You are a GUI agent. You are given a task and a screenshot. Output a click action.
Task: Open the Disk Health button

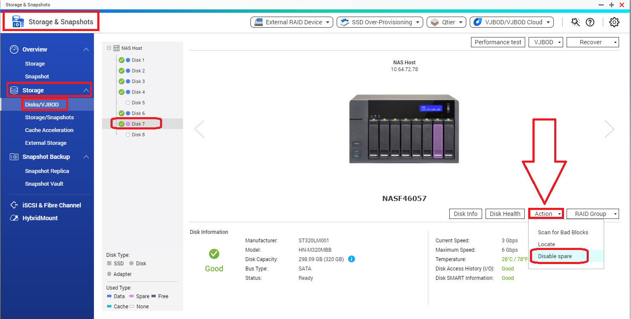point(505,214)
